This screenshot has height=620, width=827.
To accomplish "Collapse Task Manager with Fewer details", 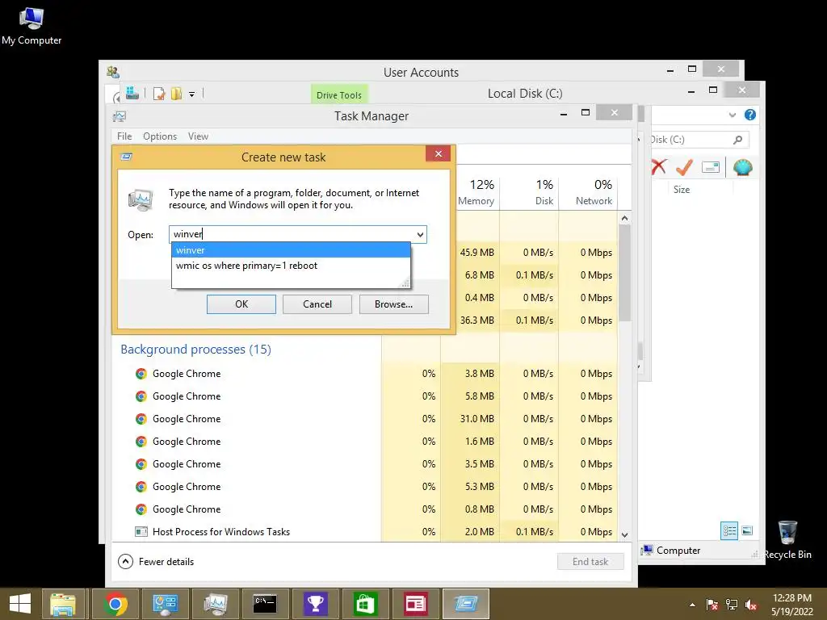I will pyautogui.click(x=156, y=562).
